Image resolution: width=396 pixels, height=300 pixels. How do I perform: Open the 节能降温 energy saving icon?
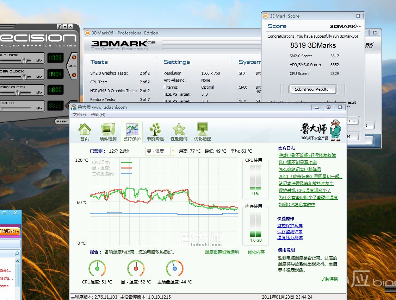pyautogui.click(x=155, y=132)
